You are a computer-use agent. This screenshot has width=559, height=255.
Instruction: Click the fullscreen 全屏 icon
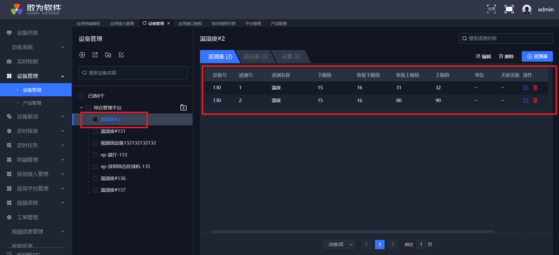click(491, 9)
